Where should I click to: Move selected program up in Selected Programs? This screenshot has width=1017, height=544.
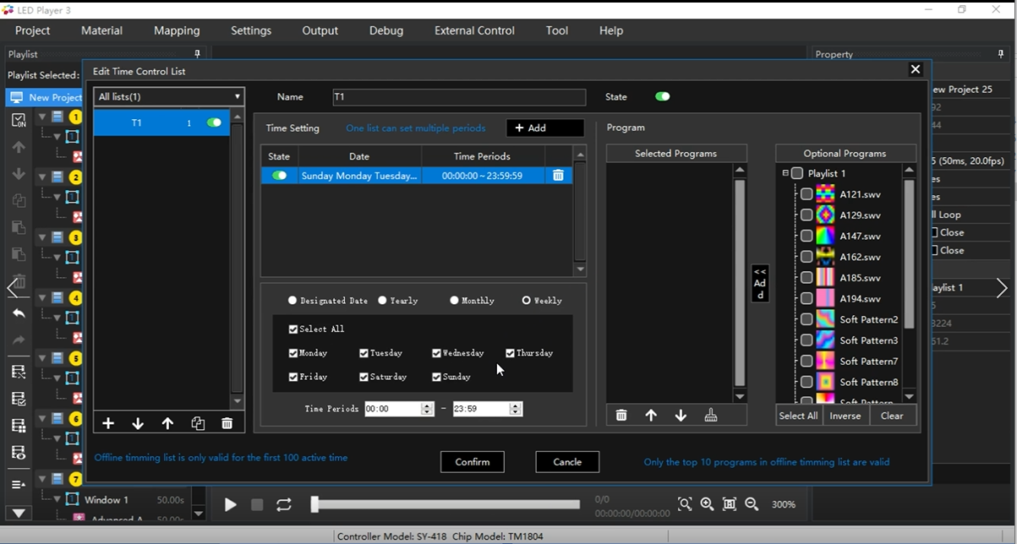651,416
